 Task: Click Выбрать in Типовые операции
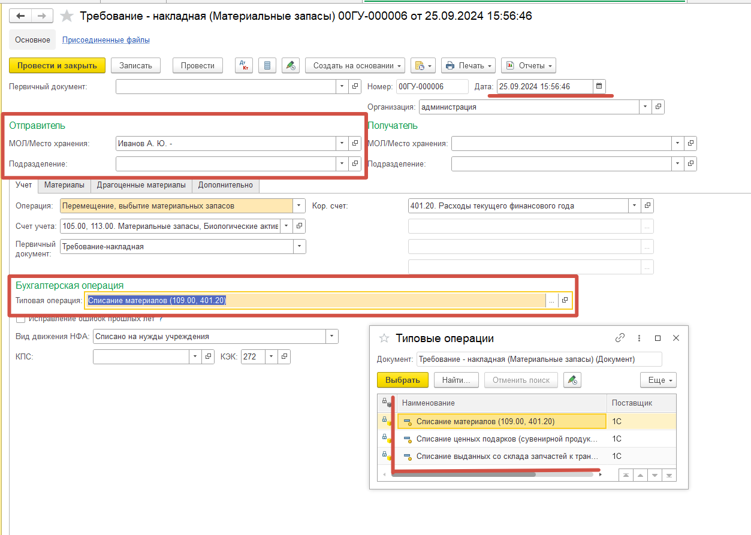point(403,380)
